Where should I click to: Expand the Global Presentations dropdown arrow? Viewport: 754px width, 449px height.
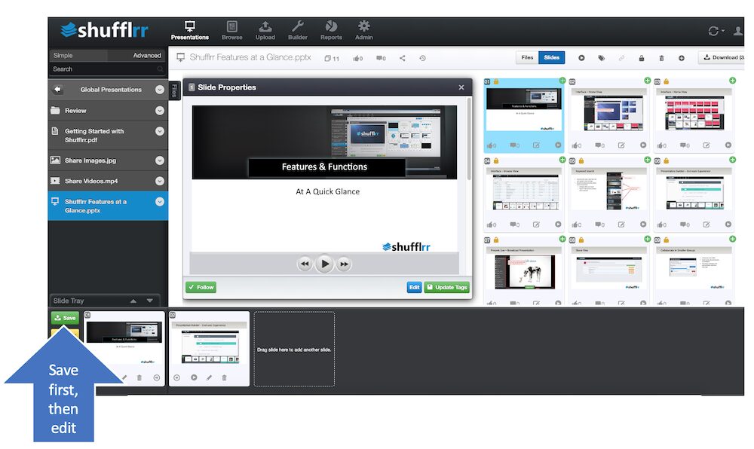(x=160, y=90)
